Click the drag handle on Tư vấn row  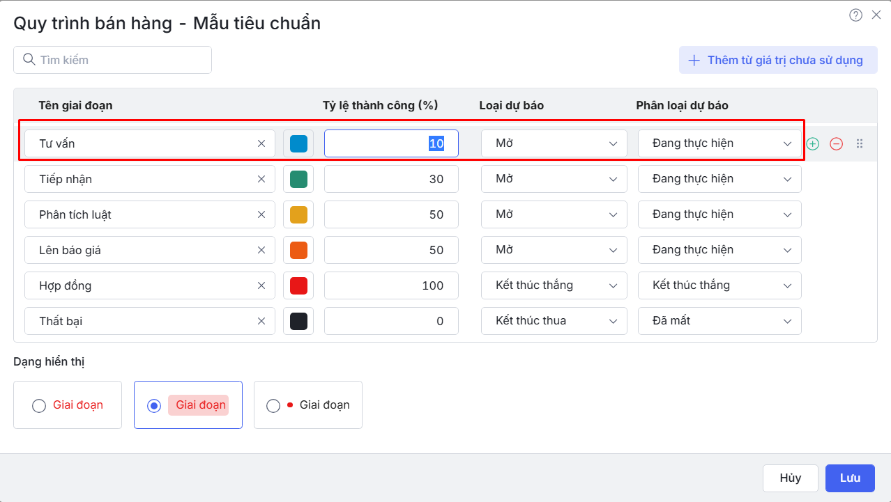point(860,144)
